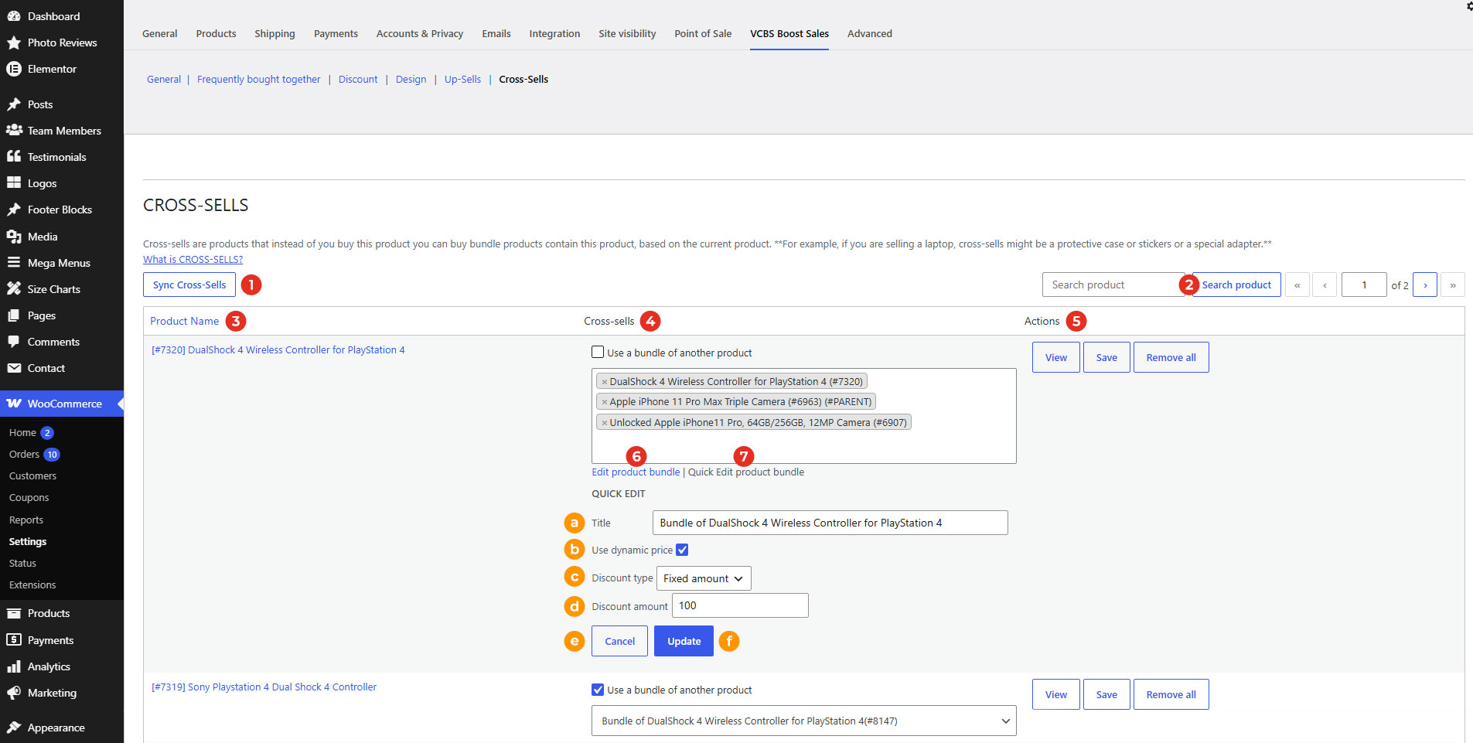Viewport: 1473px width, 743px height.
Task: Click the Comments bubble icon
Action: (x=14, y=342)
